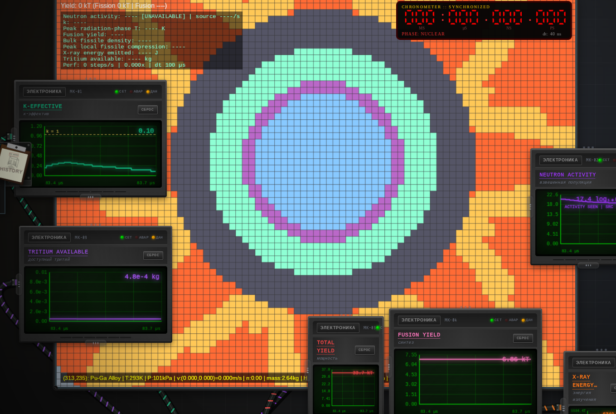Click the ЭЛЕКТРОНИКА label on the MK-01 panel
616x414 pixels.
pyautogui.click(x=44, y=92)
